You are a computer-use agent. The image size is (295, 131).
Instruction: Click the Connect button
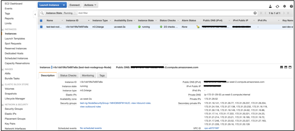[x=75, y=5]
